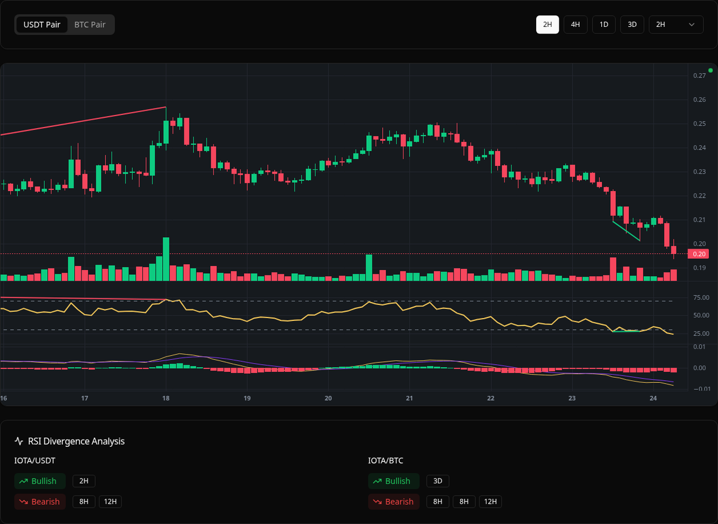Click the RSI Divergence Analysis heading
Screen dimensions: 718x524
77,441
